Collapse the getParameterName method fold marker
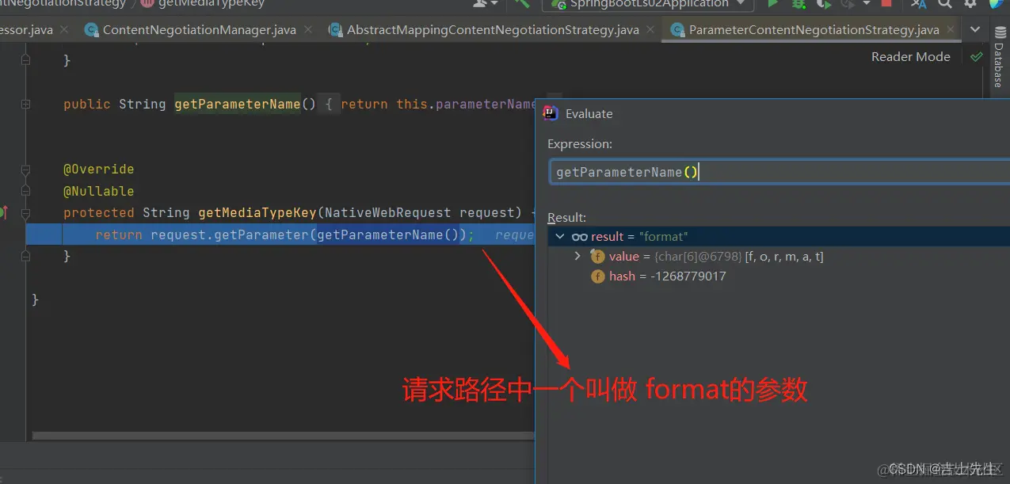 tap(26, 104)
